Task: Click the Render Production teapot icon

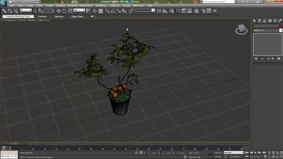Action: tap(214, 11)
